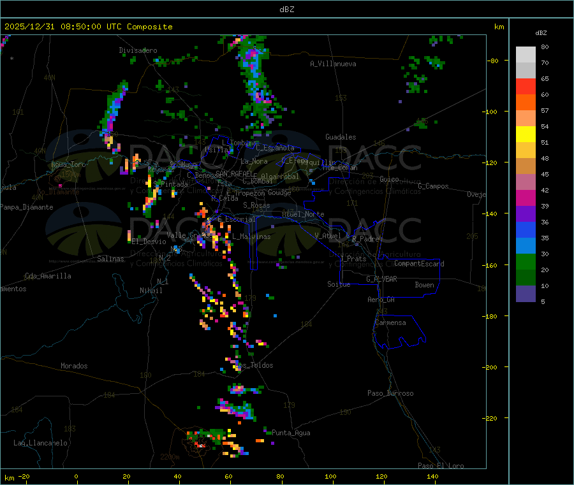Click the -220 km axis tick label
This screenshot has width=574, height=485.
491,418
